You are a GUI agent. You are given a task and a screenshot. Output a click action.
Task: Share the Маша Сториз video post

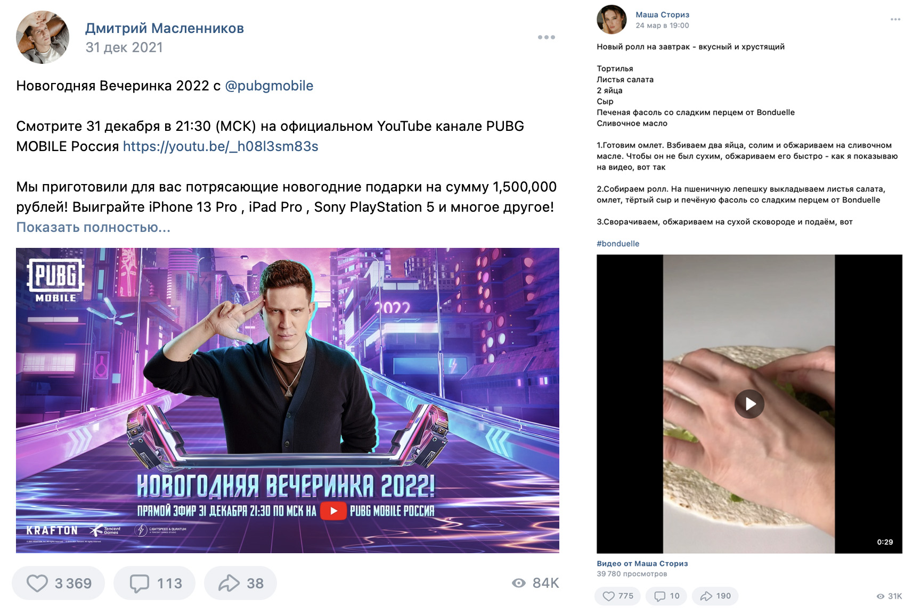click(x=715, y=596)
